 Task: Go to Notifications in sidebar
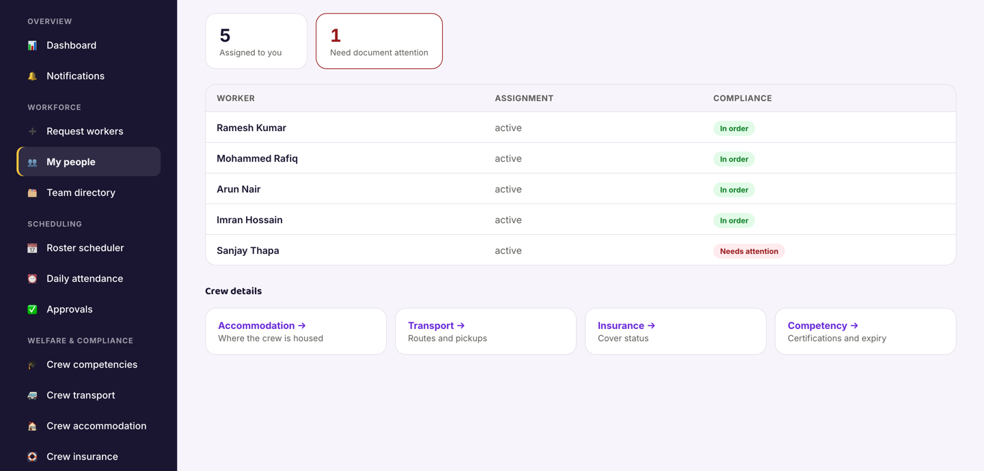pos(89,76)
